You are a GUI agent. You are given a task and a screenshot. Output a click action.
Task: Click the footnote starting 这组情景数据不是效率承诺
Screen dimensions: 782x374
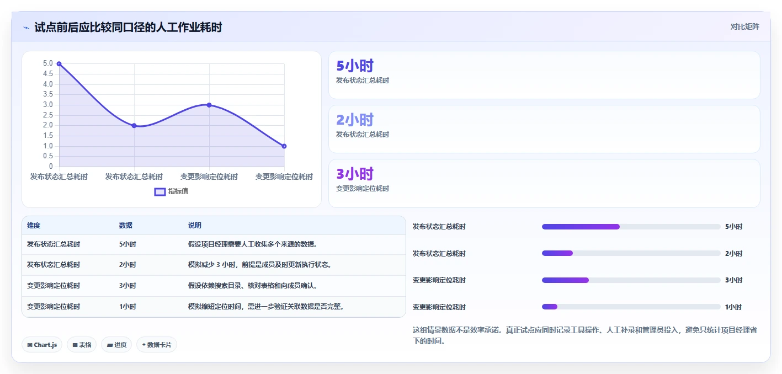pyautogui.click(x=585, y=335)
